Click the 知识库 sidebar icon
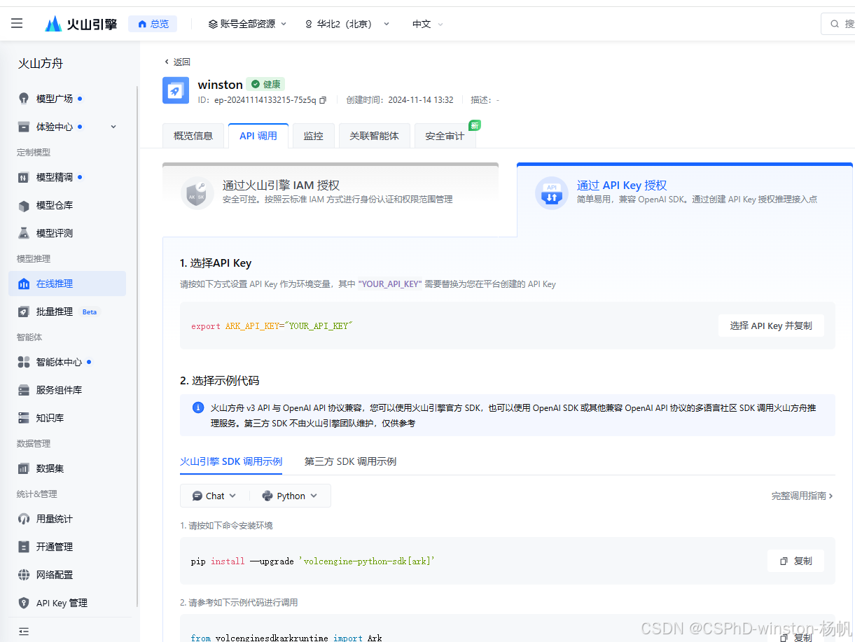The width and height of the screenshot is (855, 642). coord(24,418)
